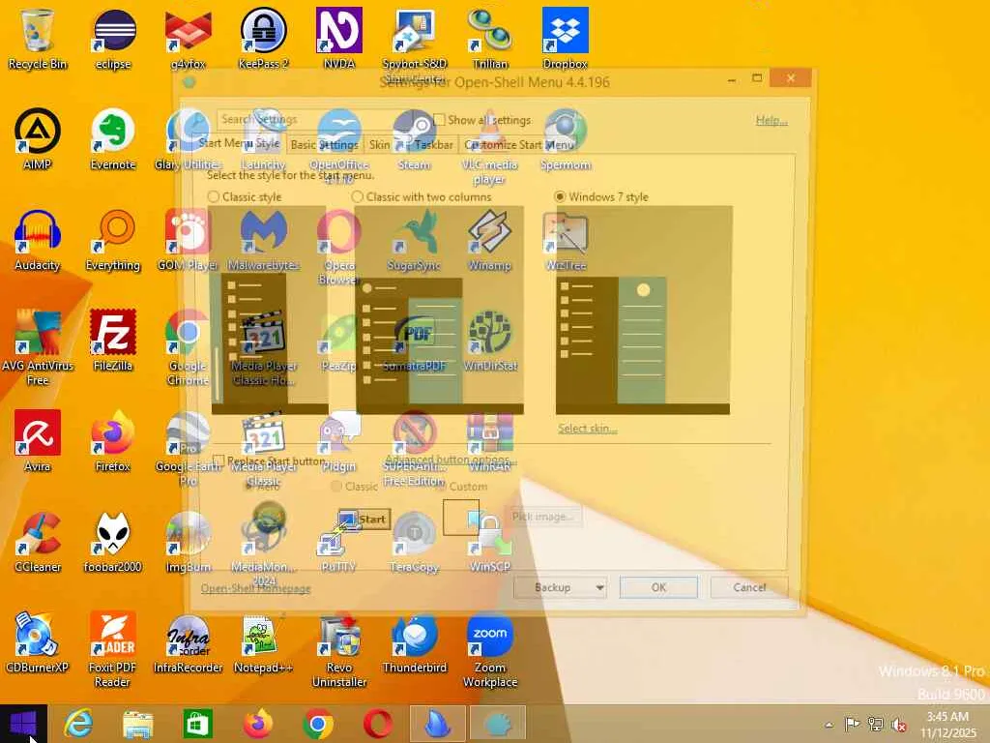990x743 pixels.
Task: Click the Notepad++ desktop shortcut
Action: [263, 643]
